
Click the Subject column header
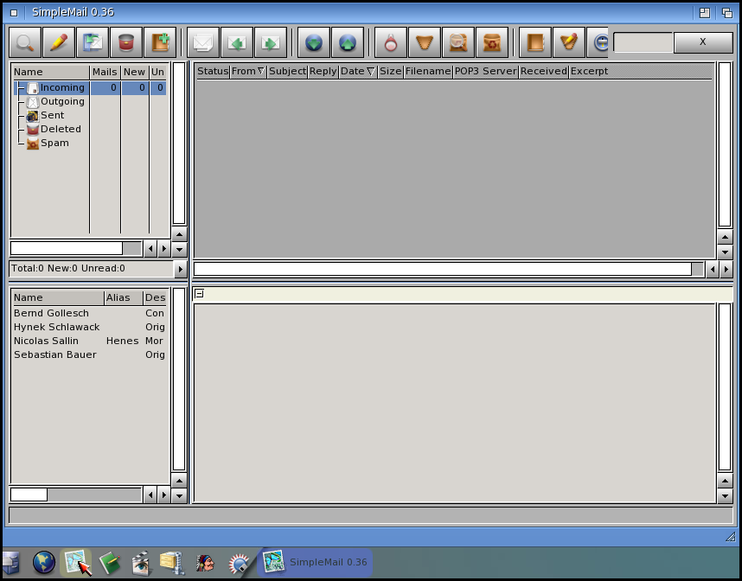click(287, 71)
